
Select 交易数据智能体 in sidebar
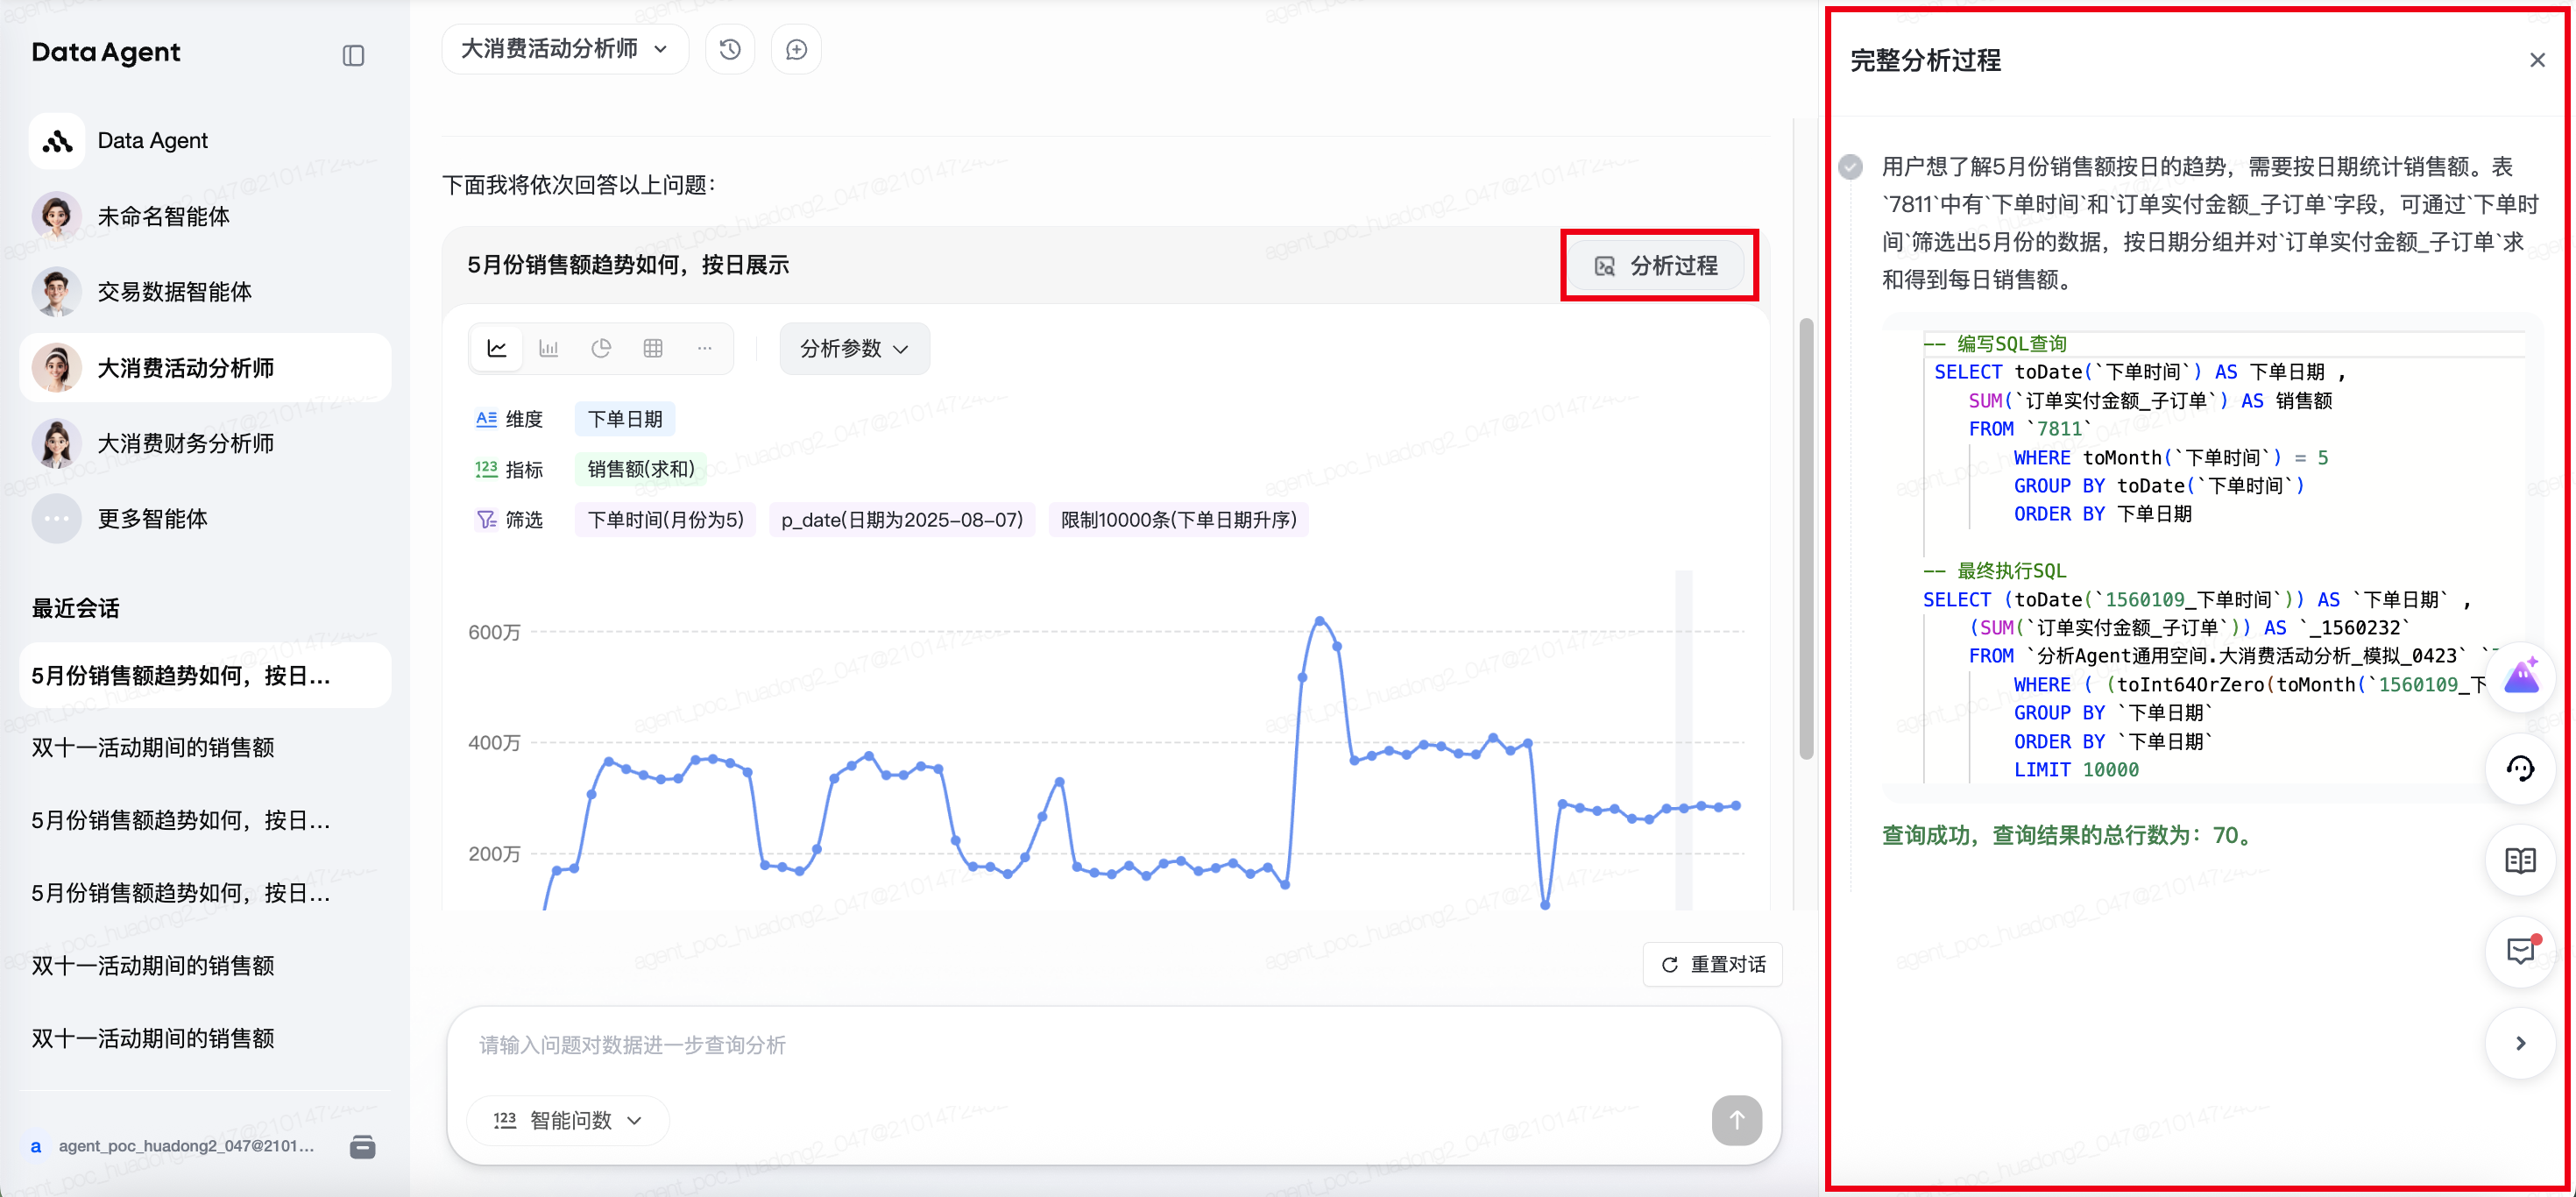174,292
